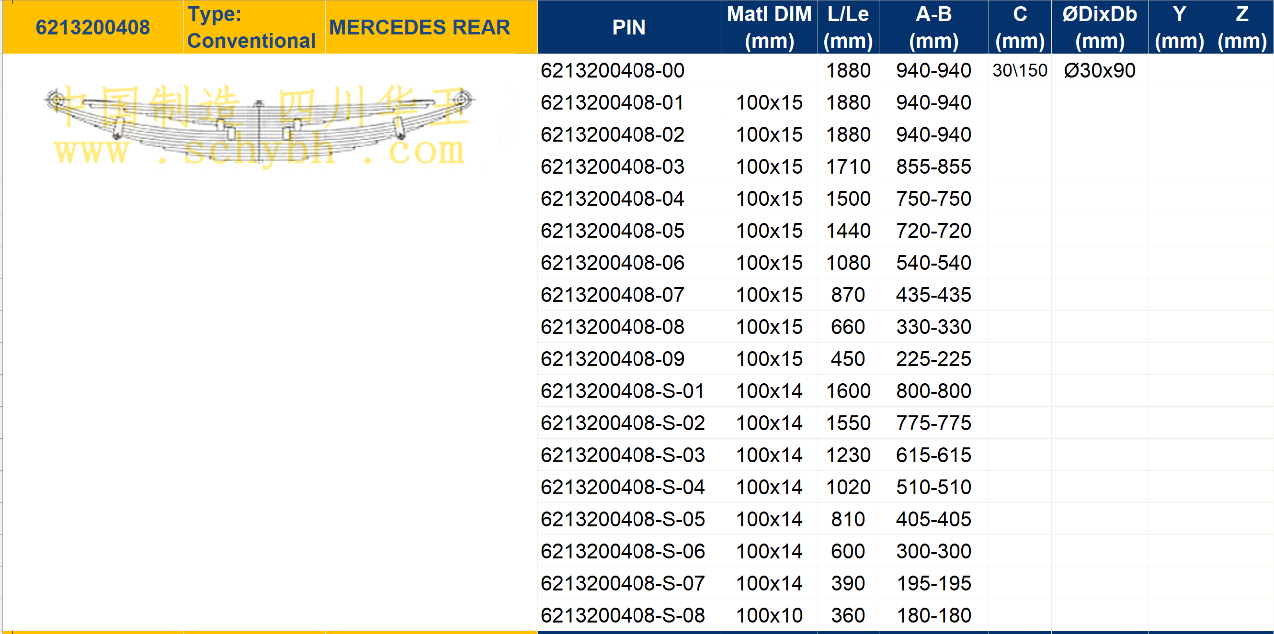Select the 1020 length cell

click(848, 487)
